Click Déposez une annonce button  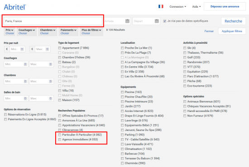click(225, 6)
